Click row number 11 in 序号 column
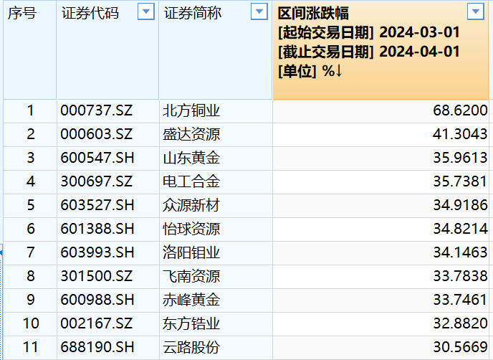The width and height of the screenshot is (493, 360). 31,347
